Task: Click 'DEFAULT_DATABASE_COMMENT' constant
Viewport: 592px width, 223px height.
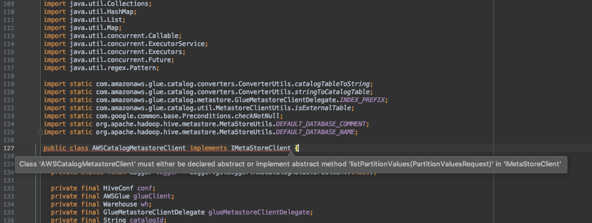Action: (321, 124)
